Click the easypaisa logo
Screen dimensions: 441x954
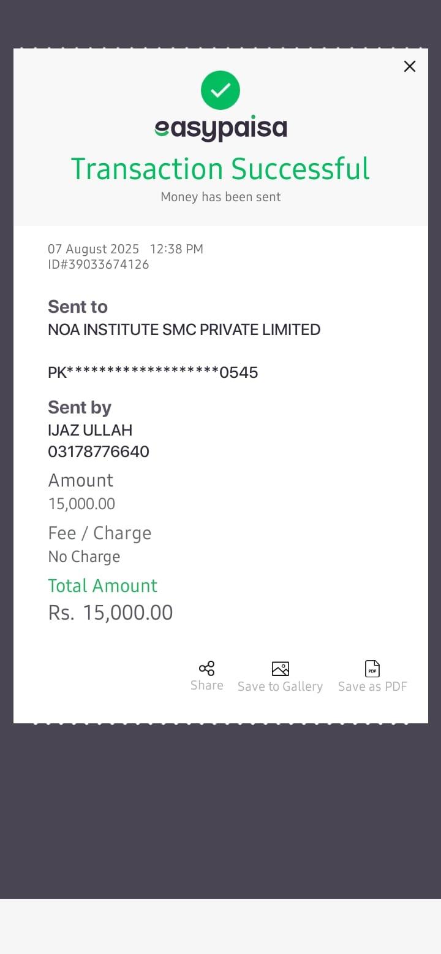pos(221,128)
